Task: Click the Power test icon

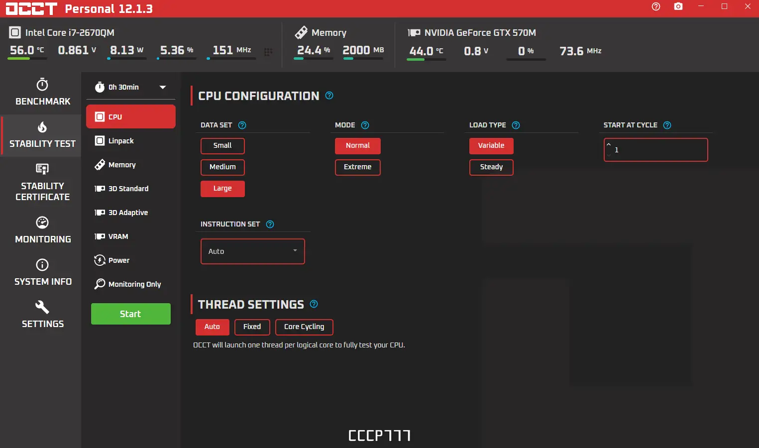Action: point(100,260)
